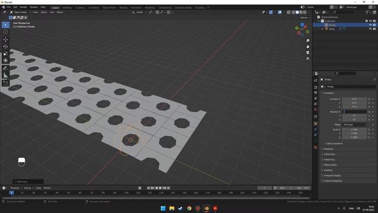Screen dimensions: 378x213
Task: Toggle Collection exclude checkbox in outliner
Action: (366, 21)
